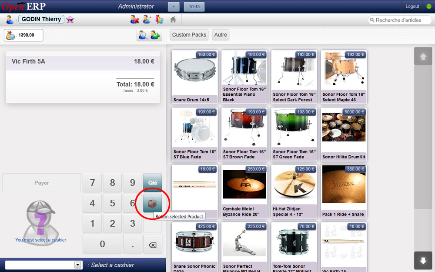435x272 pixels.
Task: Search for a customer with the magnifier icon
Action: (143, 35)
